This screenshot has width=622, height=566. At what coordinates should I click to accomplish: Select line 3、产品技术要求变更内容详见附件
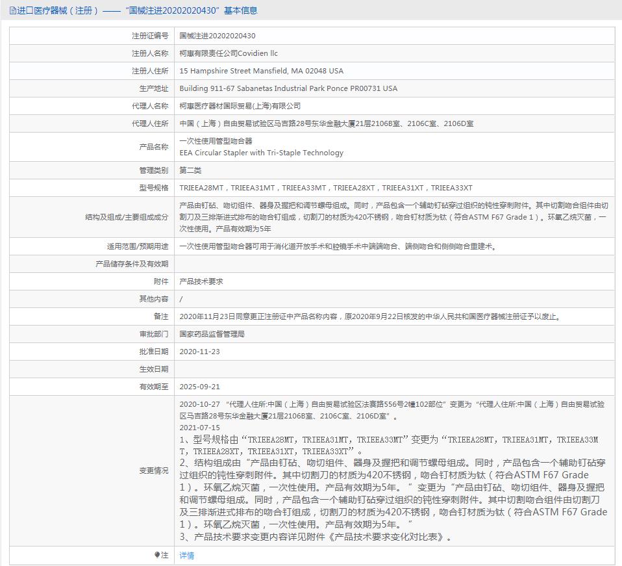316,537
